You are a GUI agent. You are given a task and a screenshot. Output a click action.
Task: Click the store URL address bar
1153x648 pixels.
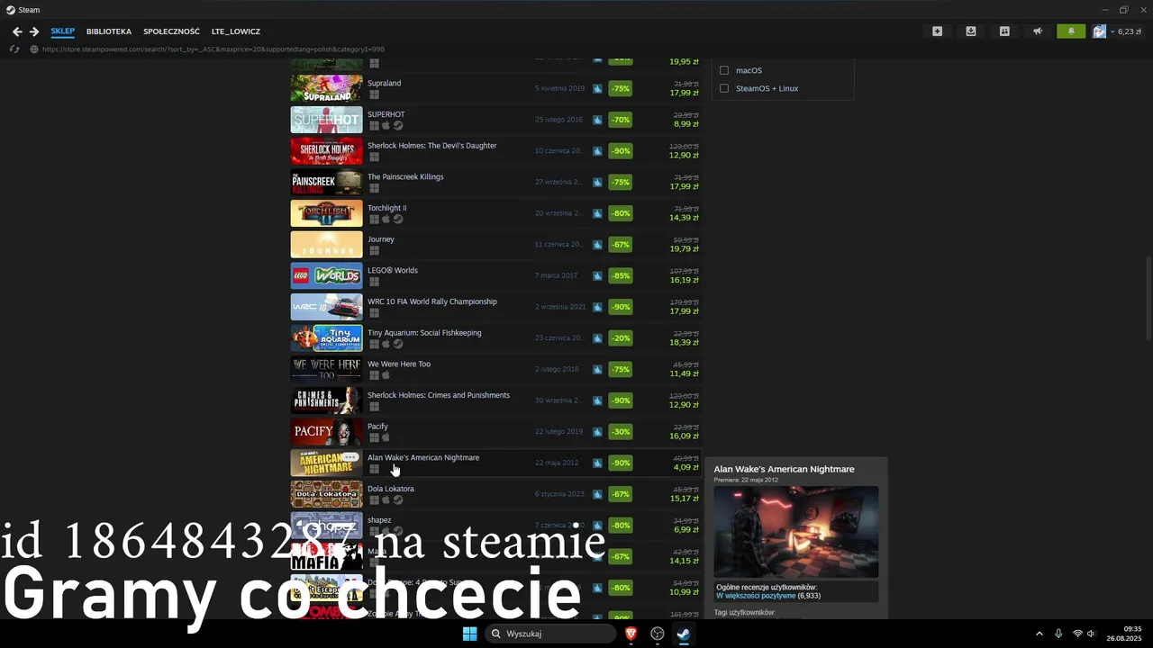(x=213, y=49)
